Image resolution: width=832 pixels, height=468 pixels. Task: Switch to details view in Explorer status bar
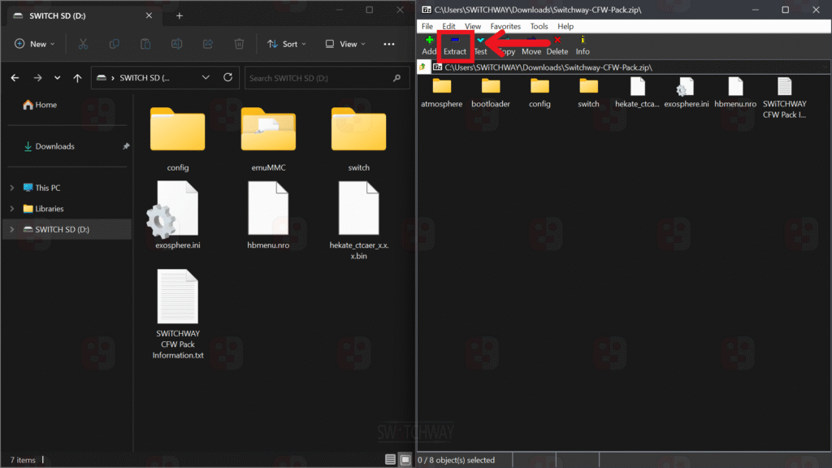point(390,460)
